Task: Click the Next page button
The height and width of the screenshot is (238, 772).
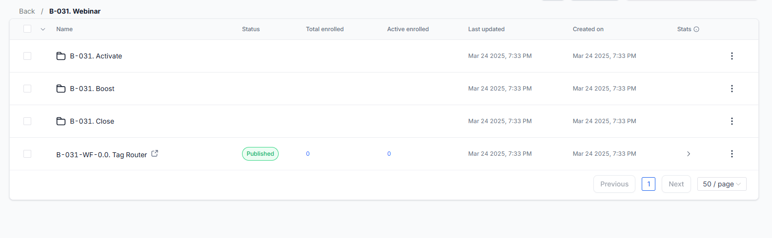Action: [676, 184]
